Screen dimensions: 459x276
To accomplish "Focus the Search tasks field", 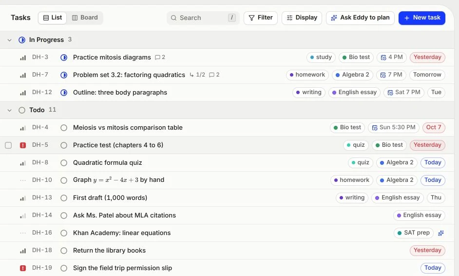I will coord(203,18).
